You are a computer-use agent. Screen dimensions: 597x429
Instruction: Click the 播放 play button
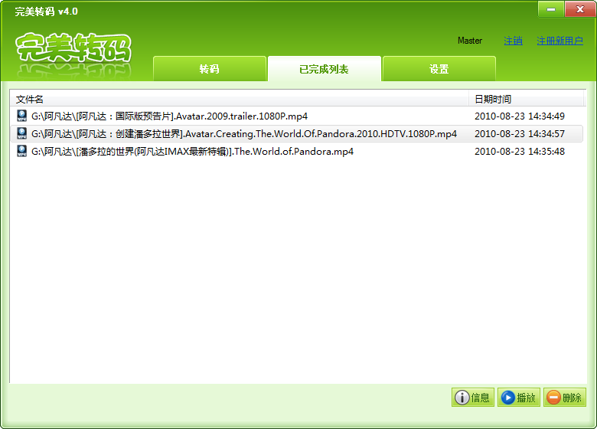(519, 398)
